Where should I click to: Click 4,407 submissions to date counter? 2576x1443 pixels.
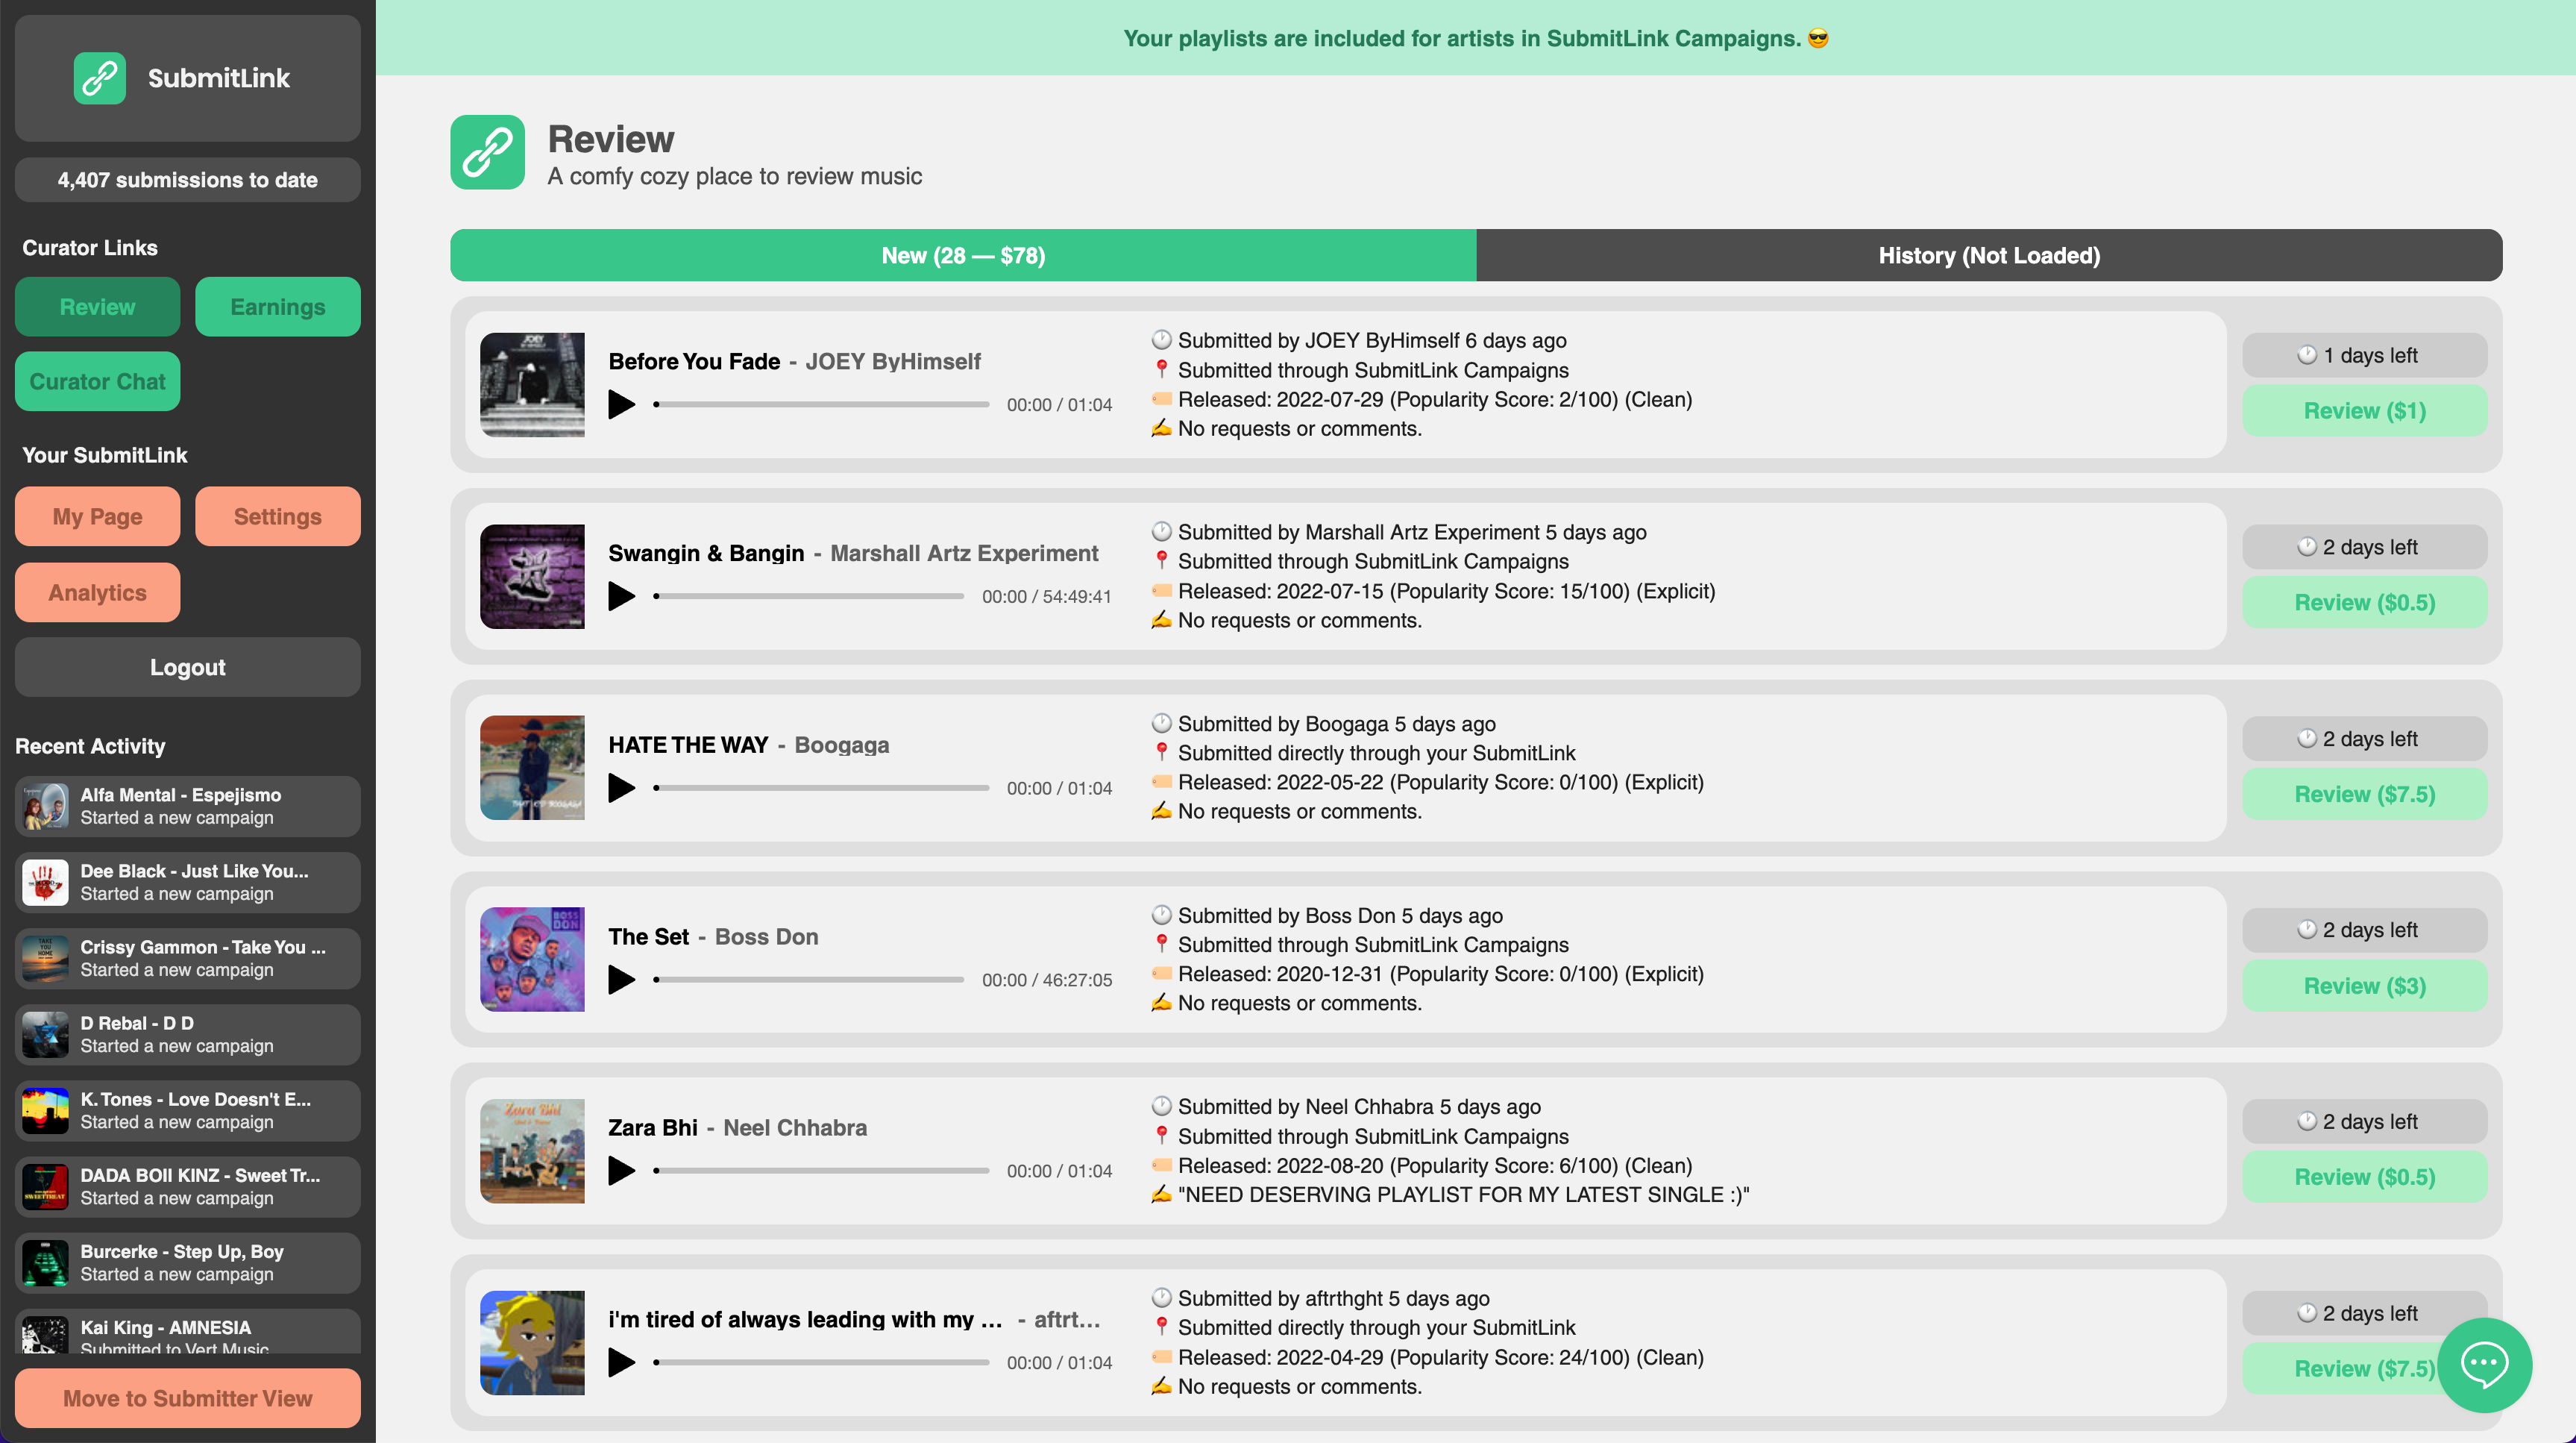[x=188, y=180]
